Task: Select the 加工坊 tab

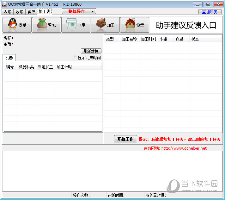Action: 45,11
